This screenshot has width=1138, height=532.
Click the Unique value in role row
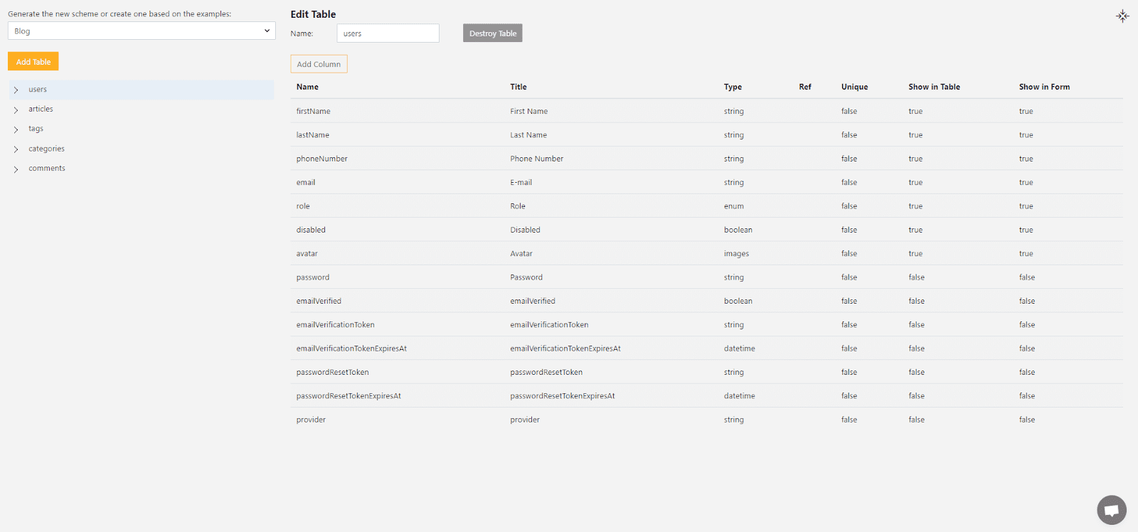[x=849, y=206]
